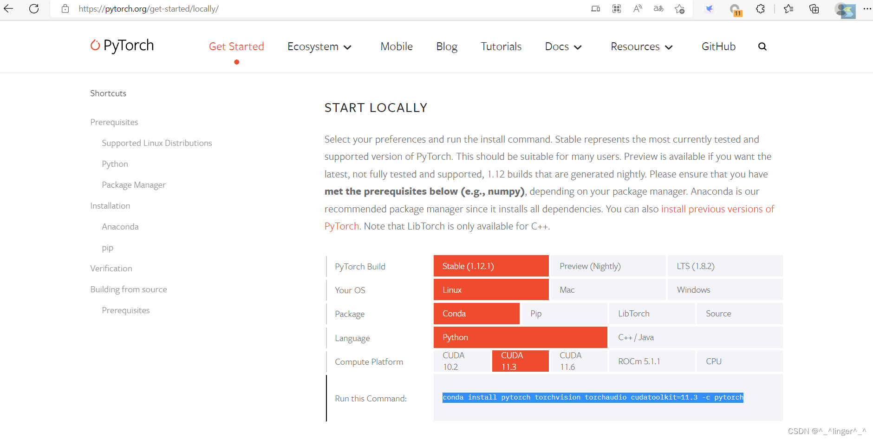
Task: Jump to Package Manager shortcut
Action: (x=134, y=185)
